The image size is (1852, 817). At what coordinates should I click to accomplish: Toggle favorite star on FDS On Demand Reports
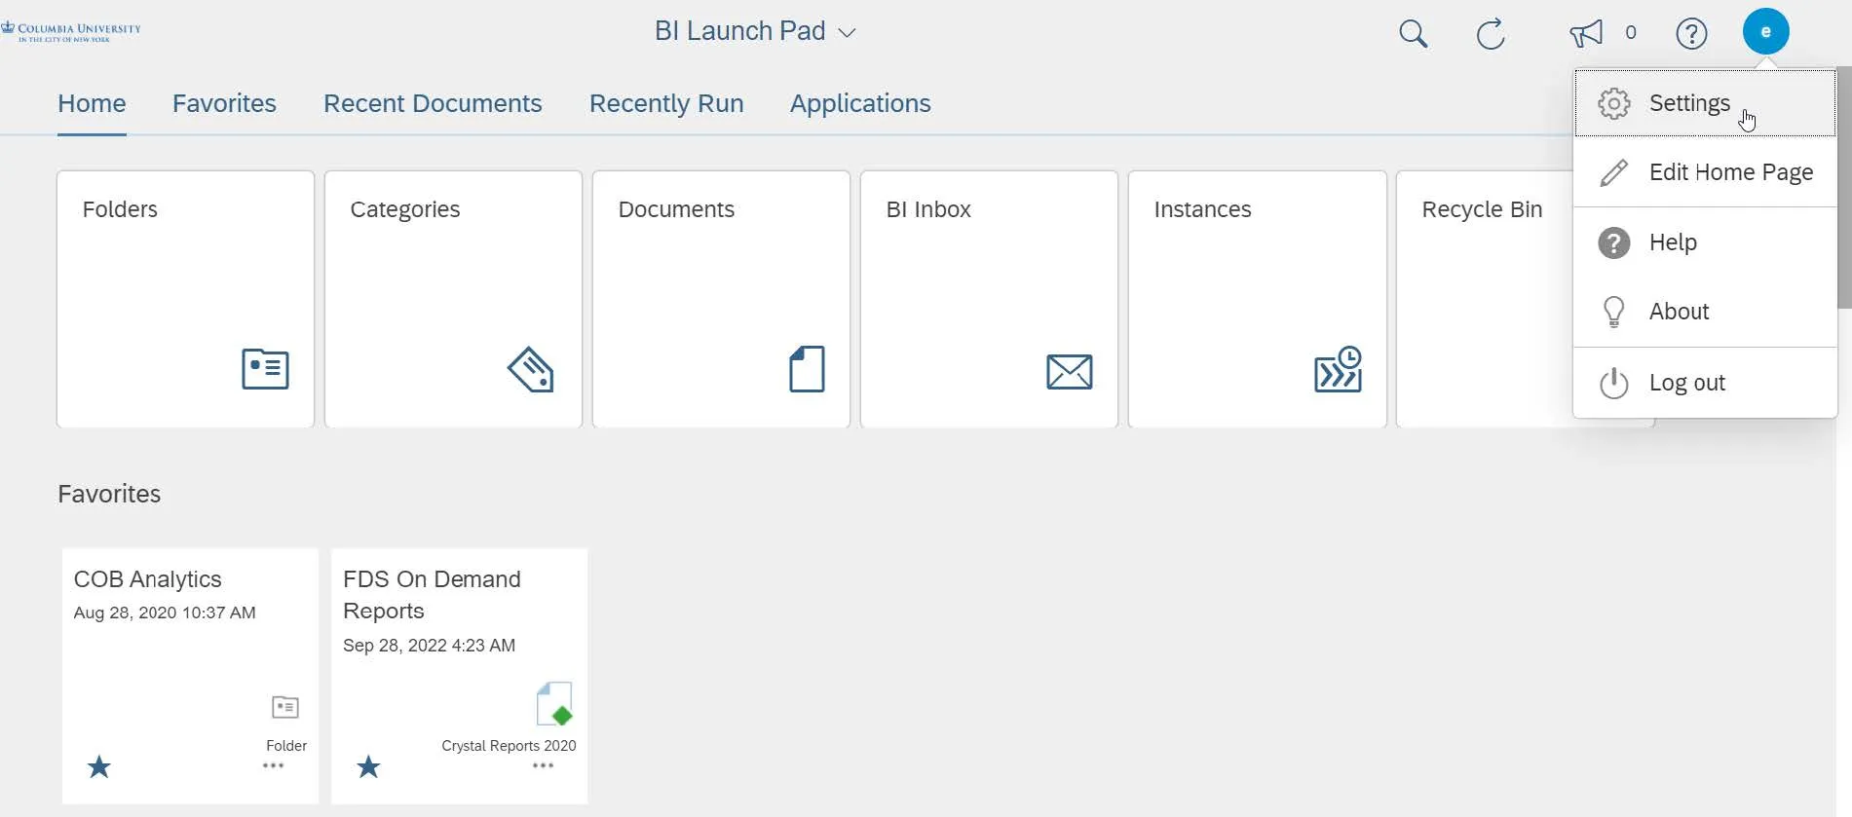[368, 767]
